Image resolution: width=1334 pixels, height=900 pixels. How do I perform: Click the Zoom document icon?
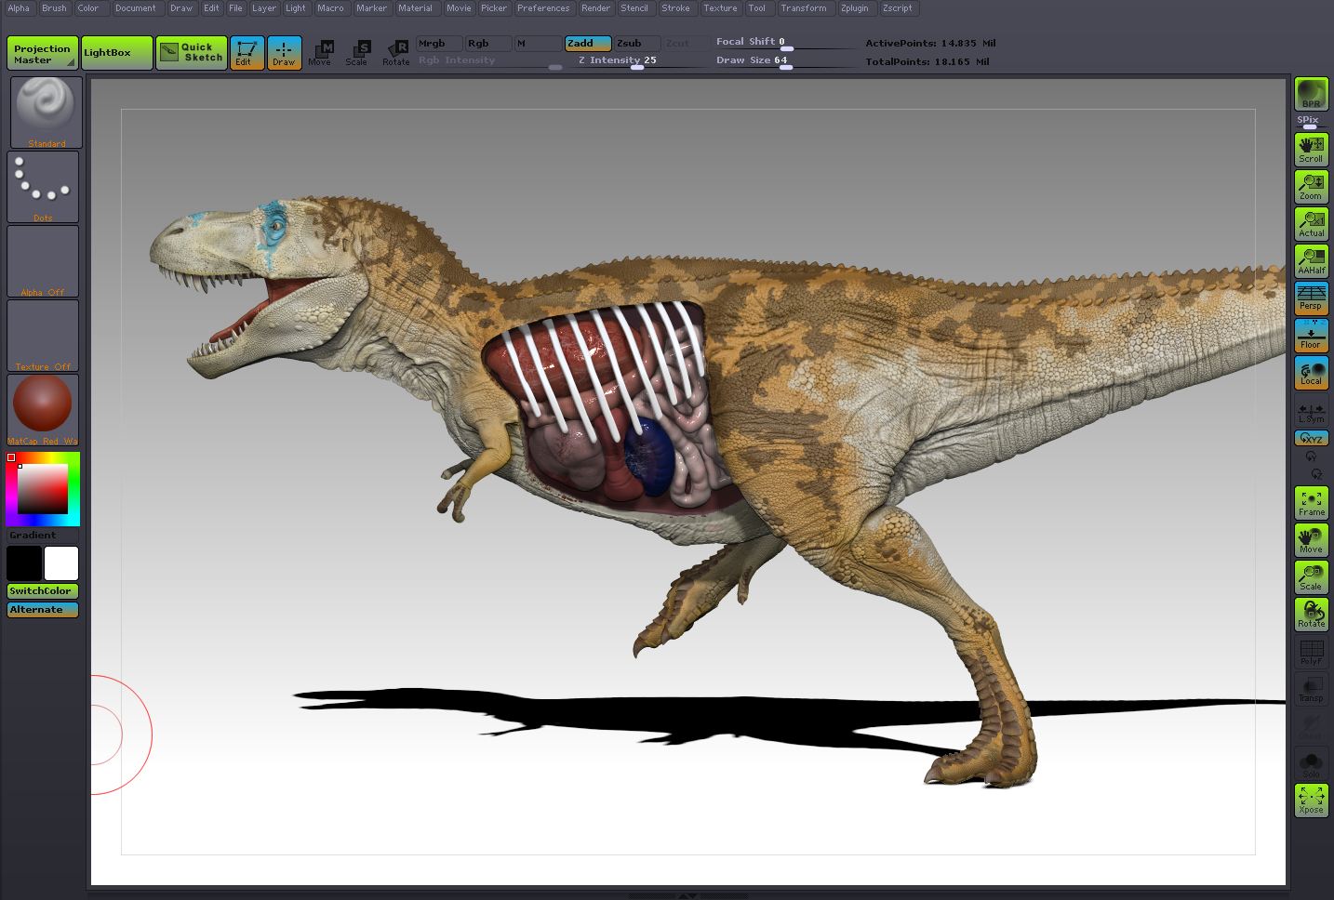pyautogui.click(x=1311, y=187)
